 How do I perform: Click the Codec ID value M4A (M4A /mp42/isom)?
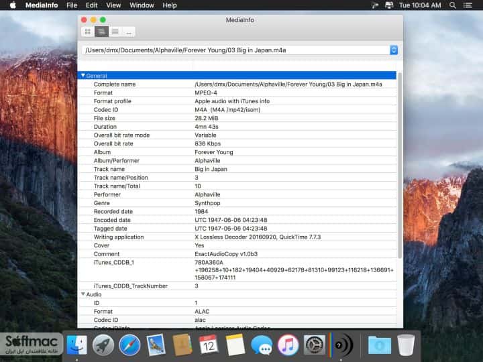pyautogui.click(x=227, y=110)
